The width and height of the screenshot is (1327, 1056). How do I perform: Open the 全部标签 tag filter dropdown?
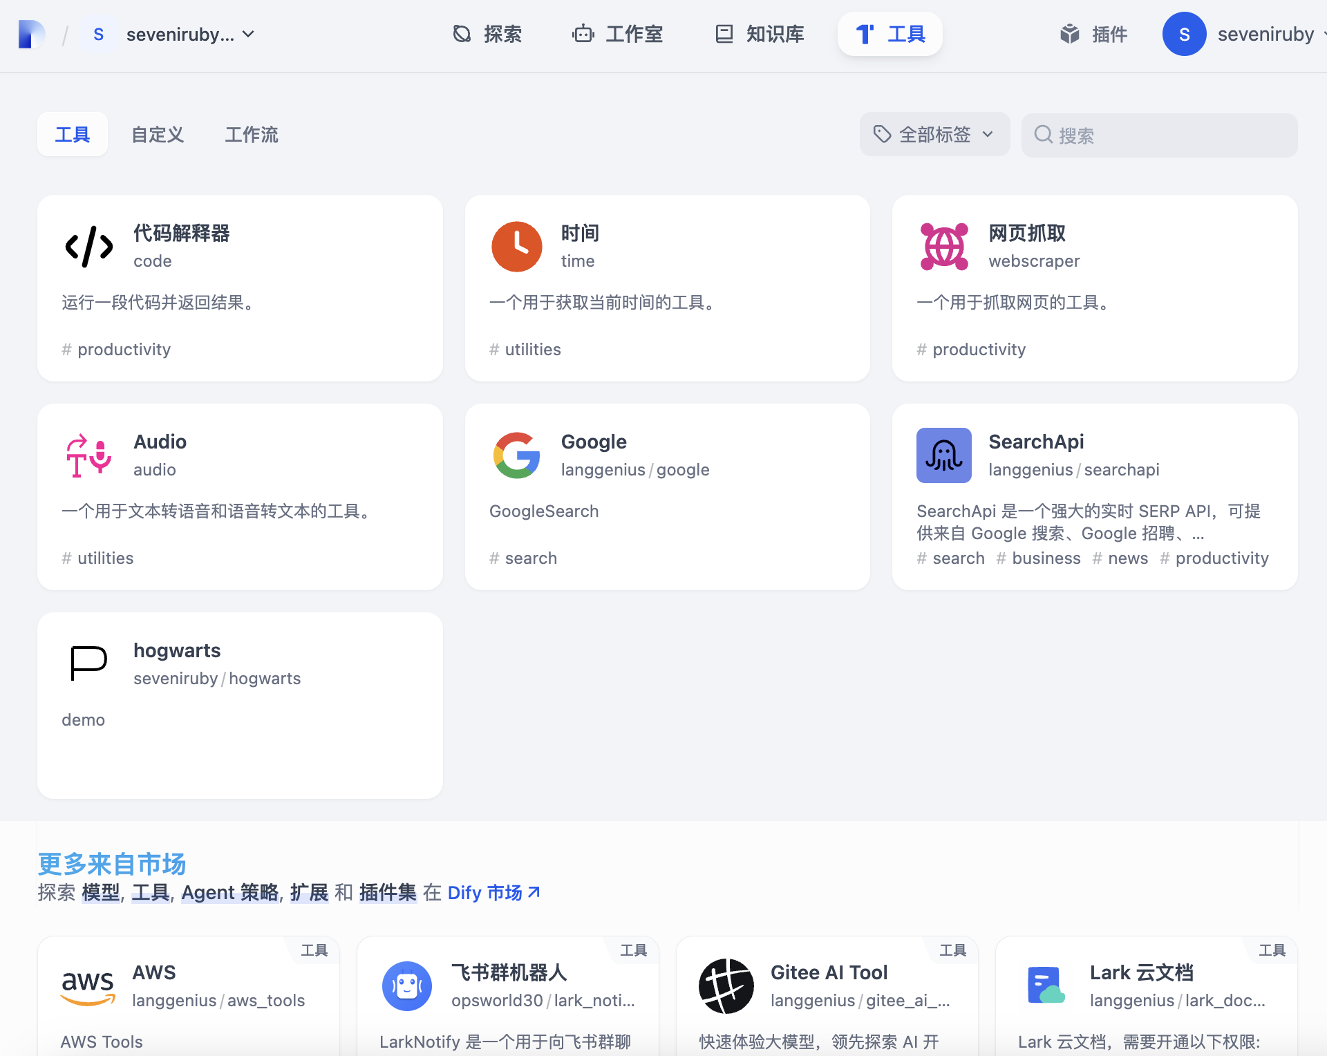pos(934,135)
